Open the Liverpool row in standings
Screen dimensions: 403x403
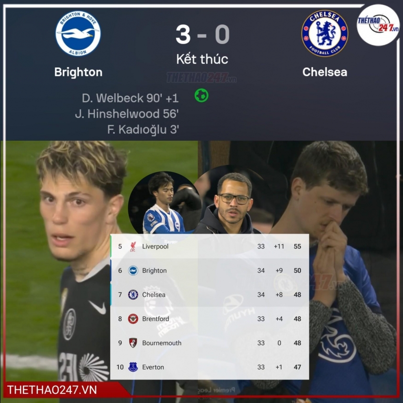click(210, 246)
